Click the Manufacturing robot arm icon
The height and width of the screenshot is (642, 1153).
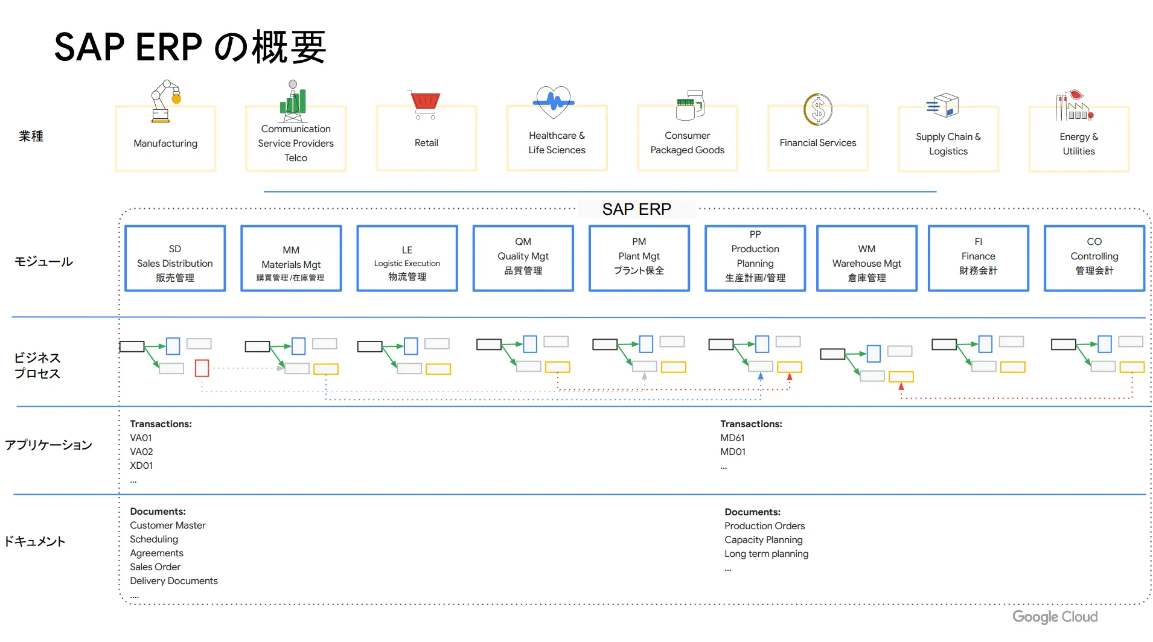tap(165, 101)
